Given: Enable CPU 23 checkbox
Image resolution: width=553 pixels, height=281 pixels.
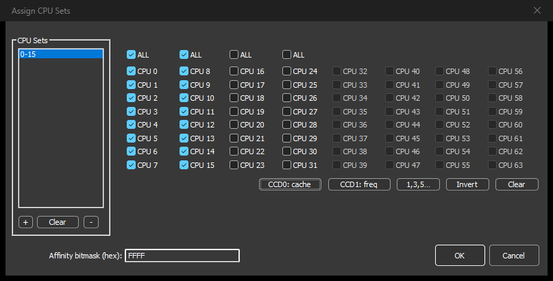Looking at the screenshot, I should 234,165.
